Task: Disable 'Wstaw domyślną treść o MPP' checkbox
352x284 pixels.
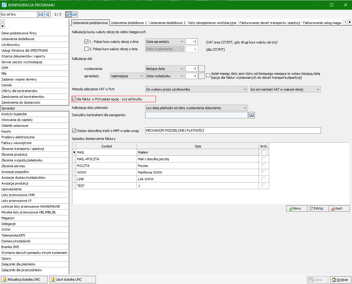Action: coord(74,131)
